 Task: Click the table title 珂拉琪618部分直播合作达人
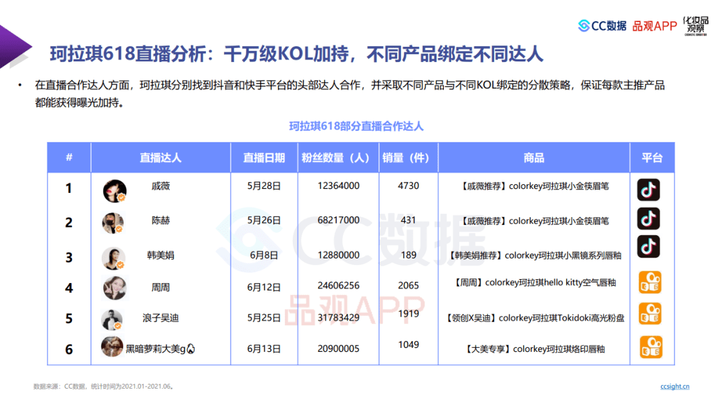pyautogui.click(x=356, y=126)
